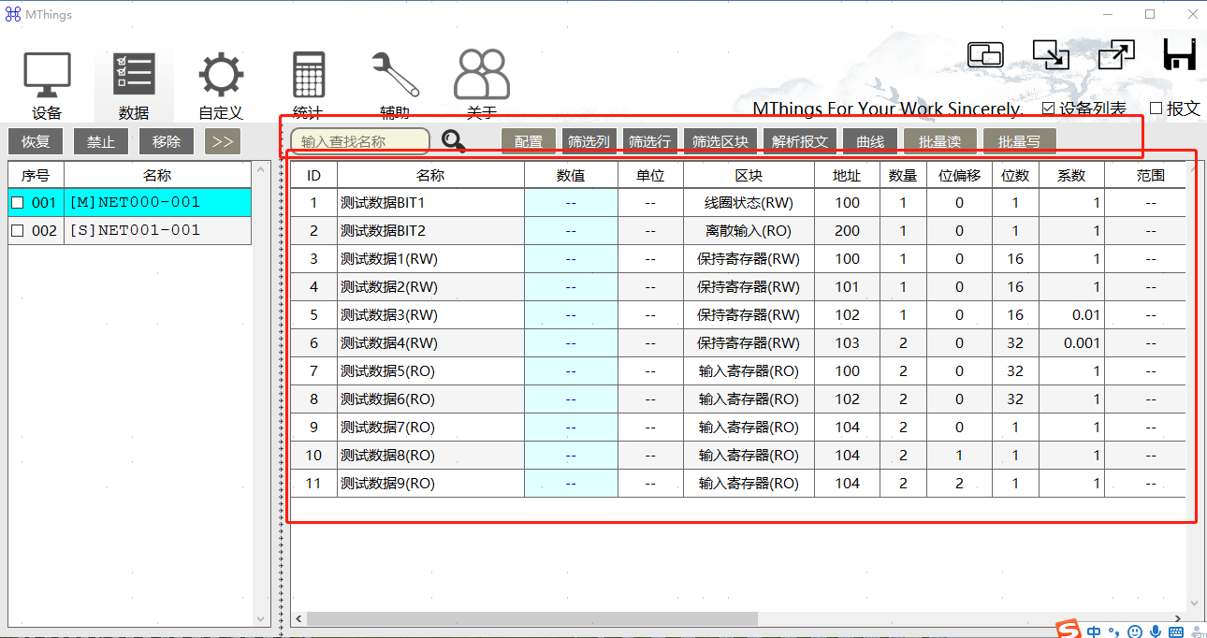
Task: Click the 批量读 button
Action: tap(939, 142)
